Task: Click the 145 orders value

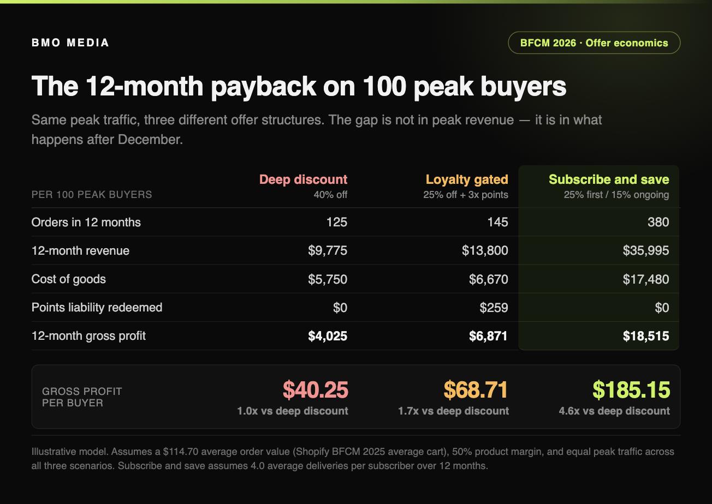Action: (497, 222)
